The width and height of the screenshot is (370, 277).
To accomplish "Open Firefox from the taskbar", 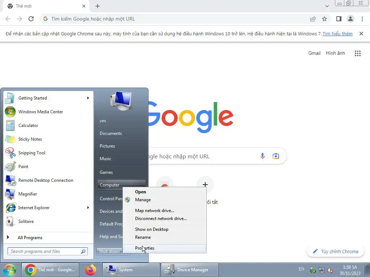I will coord(91,270).
